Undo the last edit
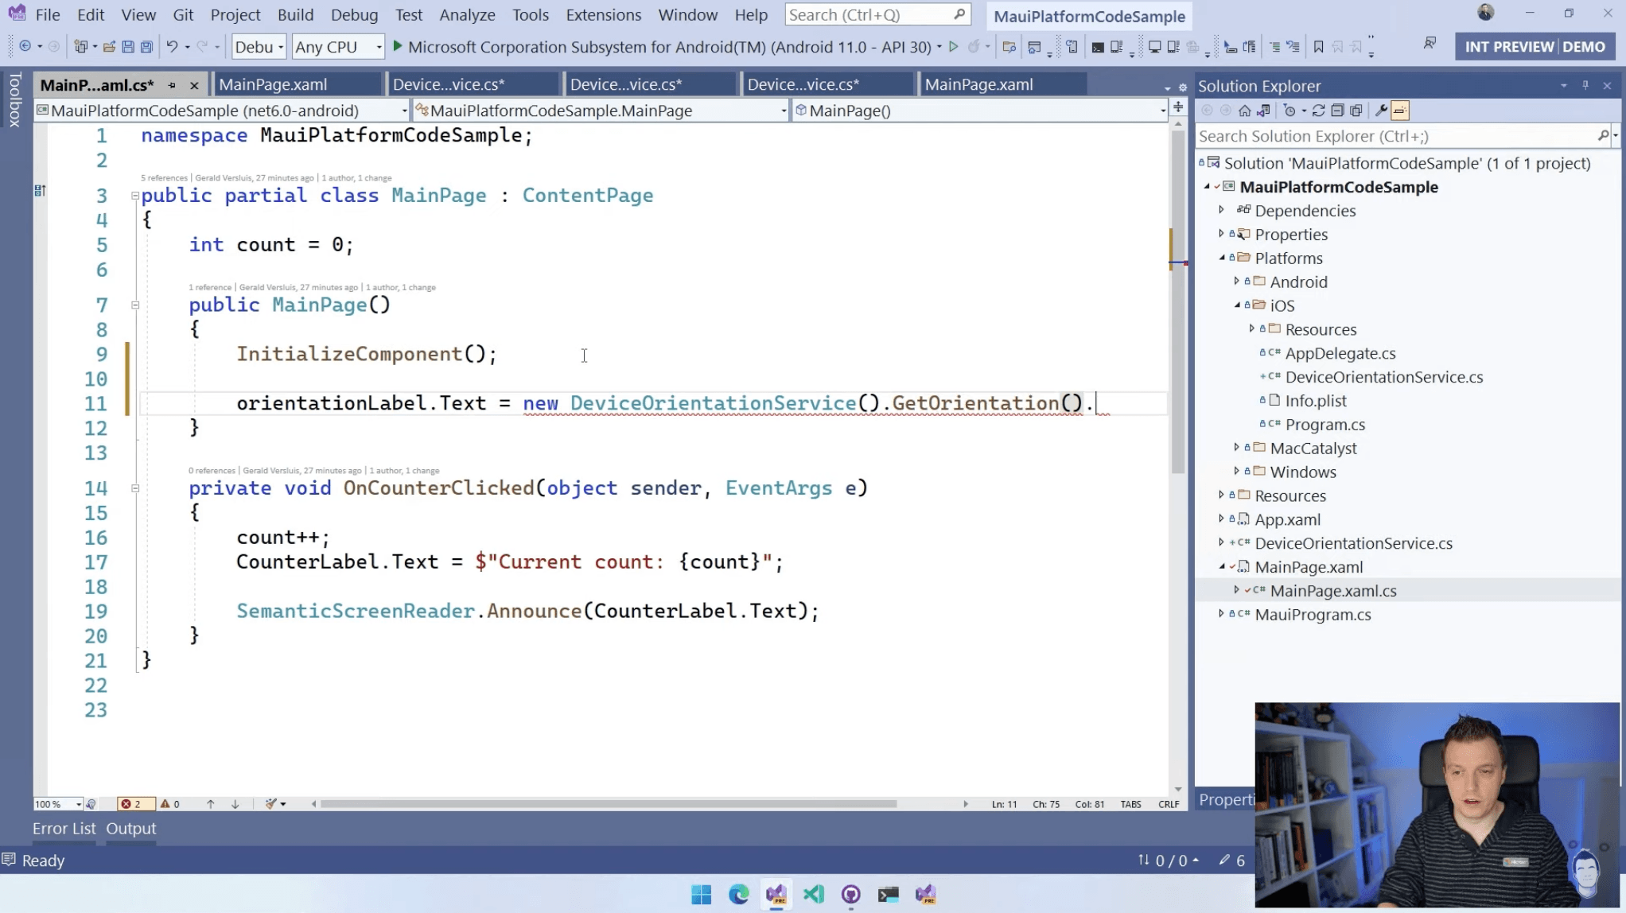This screenshot has width=1626, height=913. coord(172,47)
